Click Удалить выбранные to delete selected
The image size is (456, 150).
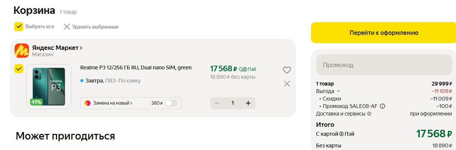coord(91,27)
